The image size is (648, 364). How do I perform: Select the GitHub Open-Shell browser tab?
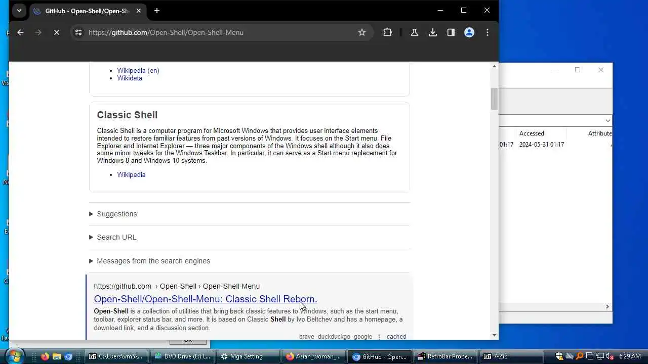coord(88,11)
